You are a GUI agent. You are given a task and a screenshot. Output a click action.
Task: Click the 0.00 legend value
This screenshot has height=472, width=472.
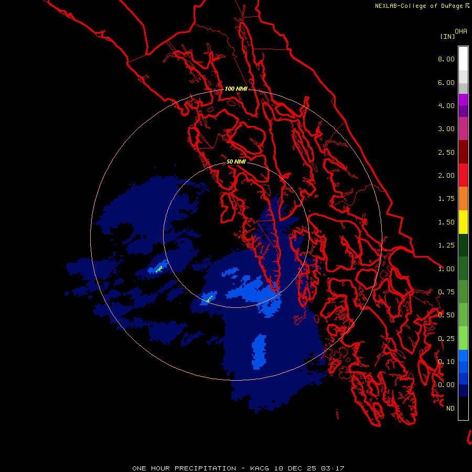coord(446,385)
